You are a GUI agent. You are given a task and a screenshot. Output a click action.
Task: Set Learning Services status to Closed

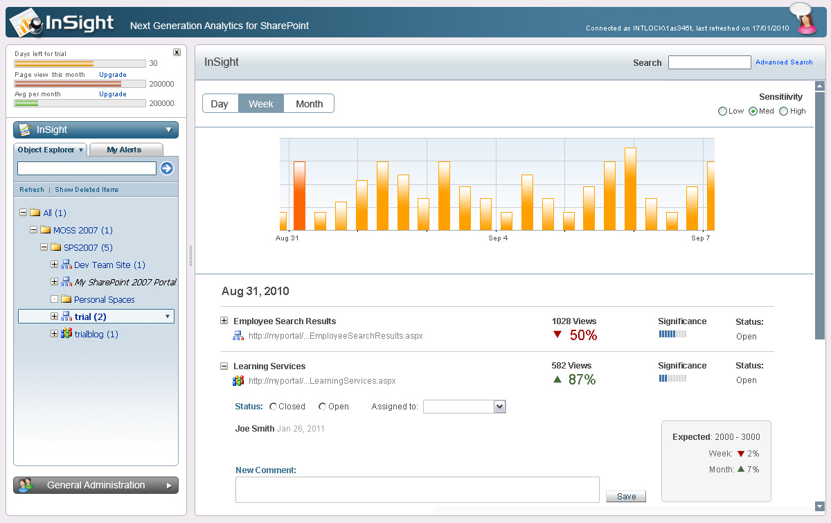coord(274,407)
